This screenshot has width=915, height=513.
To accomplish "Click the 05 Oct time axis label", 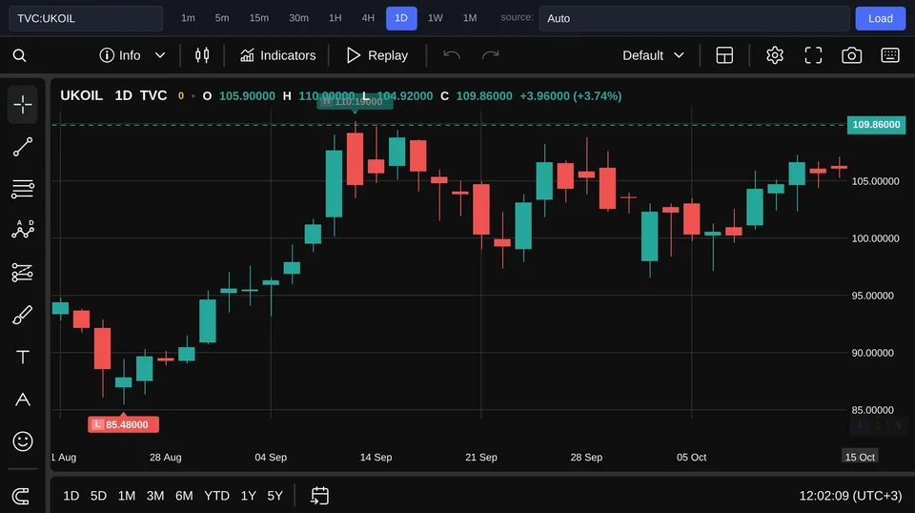I will pyautogui.click(x=691, y=457).
